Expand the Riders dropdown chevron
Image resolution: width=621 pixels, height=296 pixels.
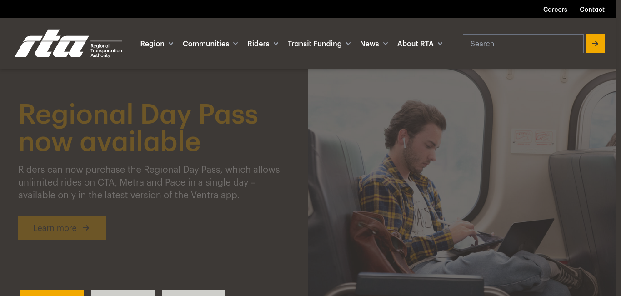(276, 44)
